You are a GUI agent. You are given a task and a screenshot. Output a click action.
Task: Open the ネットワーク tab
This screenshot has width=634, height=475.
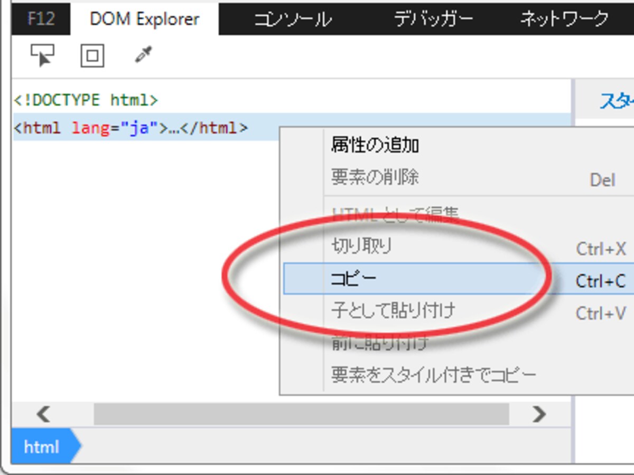click(x=565, y=20)
